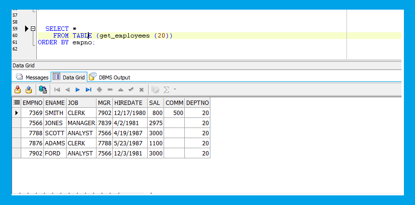This screenshot has width=415, height=205.
Task: Click the delete record minus icon
Action: coord(110,90)
